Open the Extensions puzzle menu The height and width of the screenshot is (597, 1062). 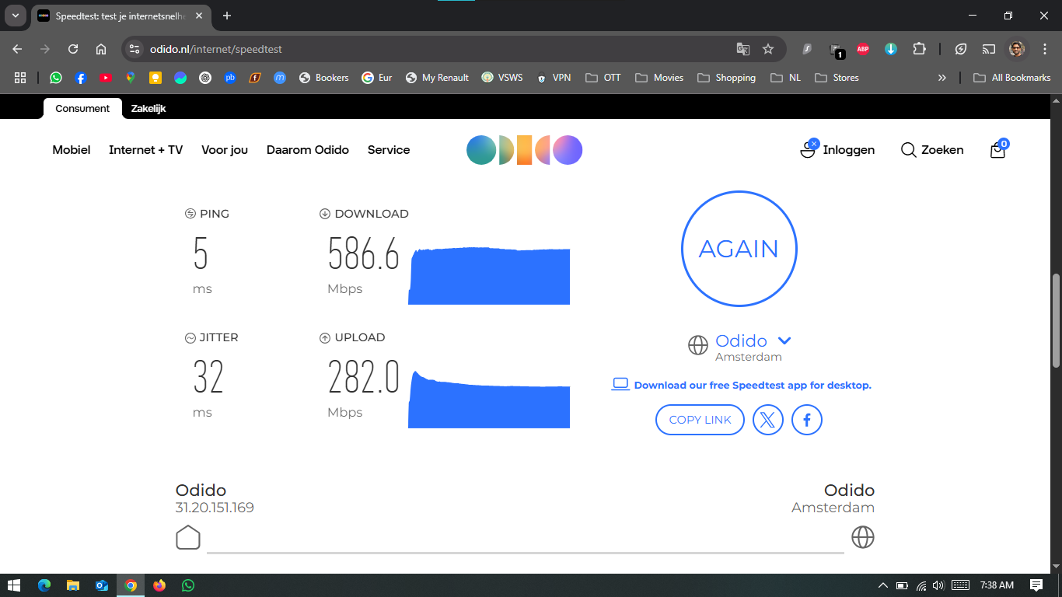919,49
